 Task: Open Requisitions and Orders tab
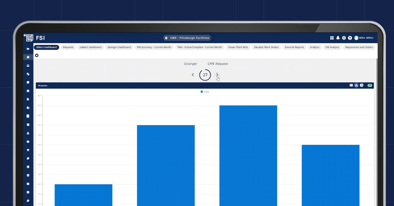coord(359,47)
